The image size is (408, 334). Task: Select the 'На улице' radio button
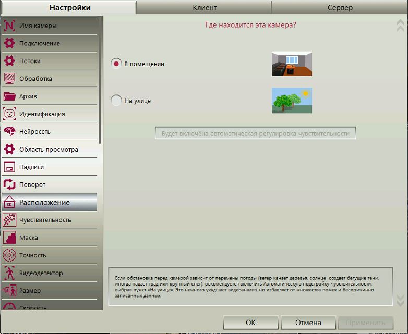point(116,101)
